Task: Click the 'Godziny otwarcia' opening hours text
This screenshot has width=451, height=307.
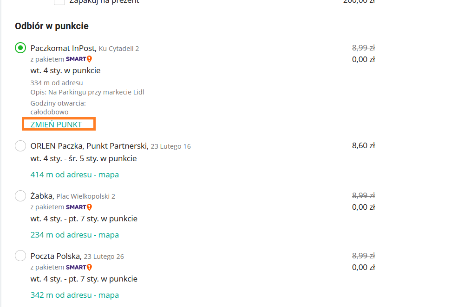Action: [58, 103]
